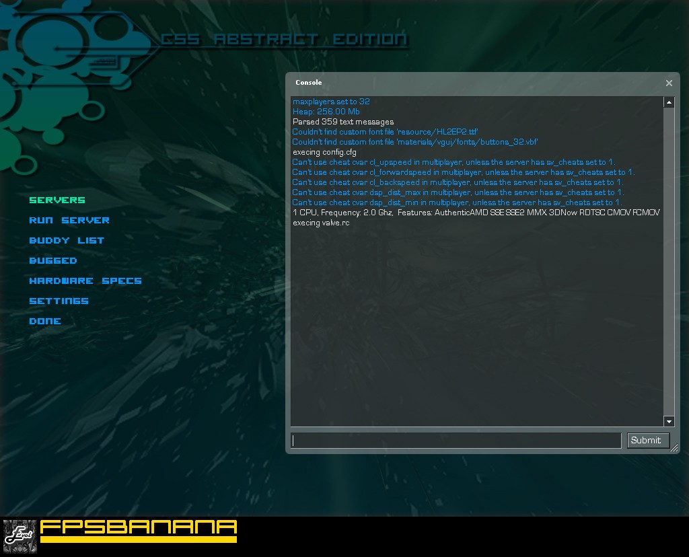
Task: Click the CSS Abstract Edition logo
Action: pyautogui.click(x=286, y=39)
